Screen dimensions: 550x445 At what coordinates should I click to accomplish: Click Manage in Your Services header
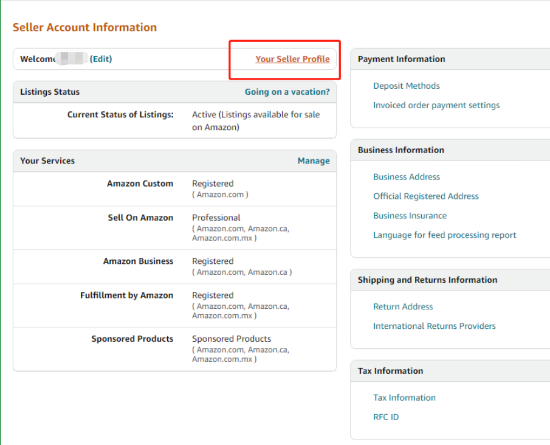point(314,160)
